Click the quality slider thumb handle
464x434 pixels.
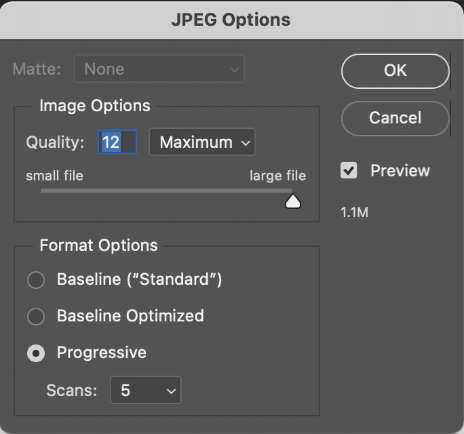pyautogui.click(x=293, y=201)
